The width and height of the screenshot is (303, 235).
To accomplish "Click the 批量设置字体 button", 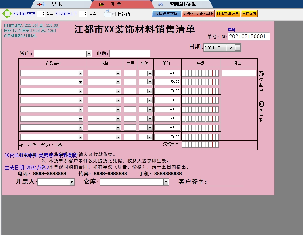I will [x=166, y=13].
